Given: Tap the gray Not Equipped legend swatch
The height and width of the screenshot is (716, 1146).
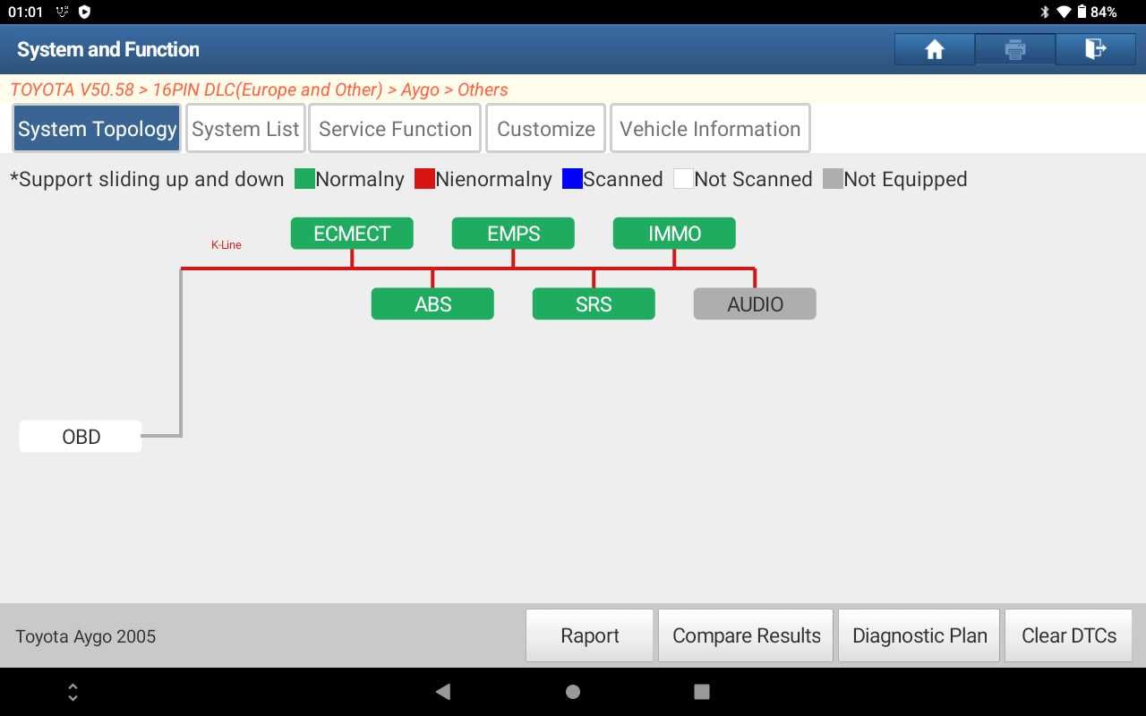Looking at the screenshot, I should (833, 179).
